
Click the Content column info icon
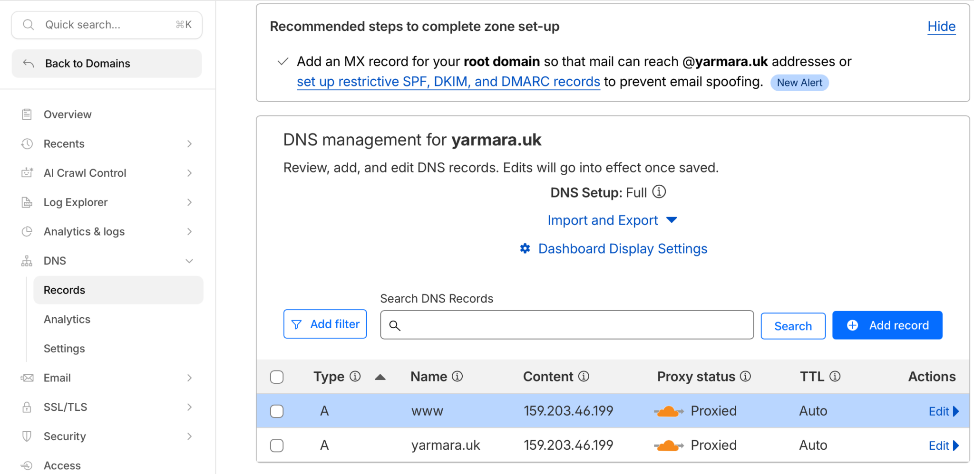pos(584,377)
